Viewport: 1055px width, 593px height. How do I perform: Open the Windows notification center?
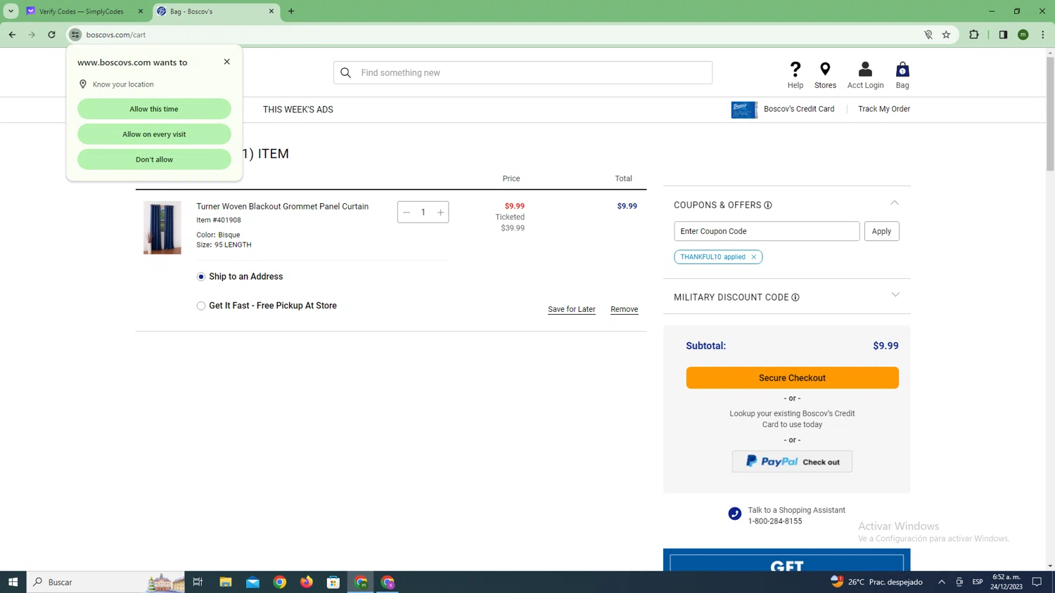tap(1037, 582)
